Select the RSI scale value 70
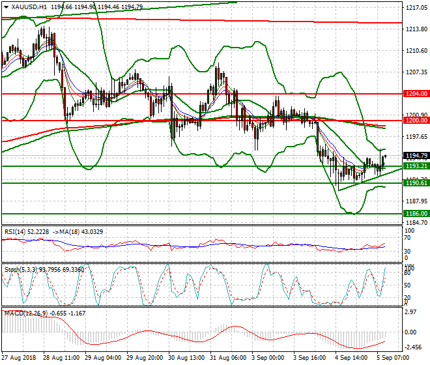The width and height of the screenshot is (430, 365). click(407, 238)
